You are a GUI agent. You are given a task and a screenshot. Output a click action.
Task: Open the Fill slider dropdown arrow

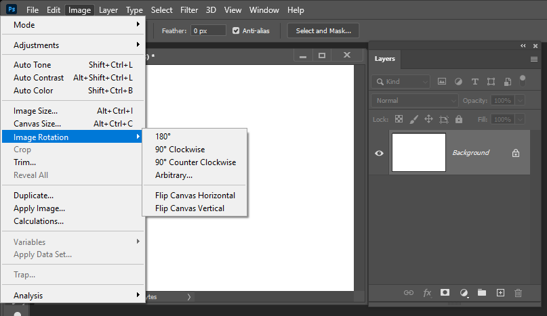point(520,119)
